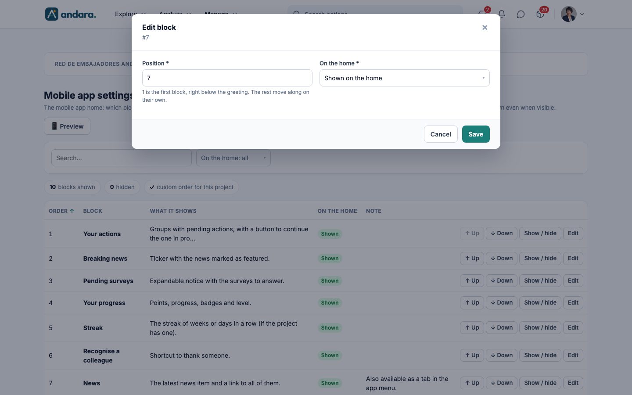Move Your actions block down
This screenshot has width=632, height=395.
click(502, 233)
